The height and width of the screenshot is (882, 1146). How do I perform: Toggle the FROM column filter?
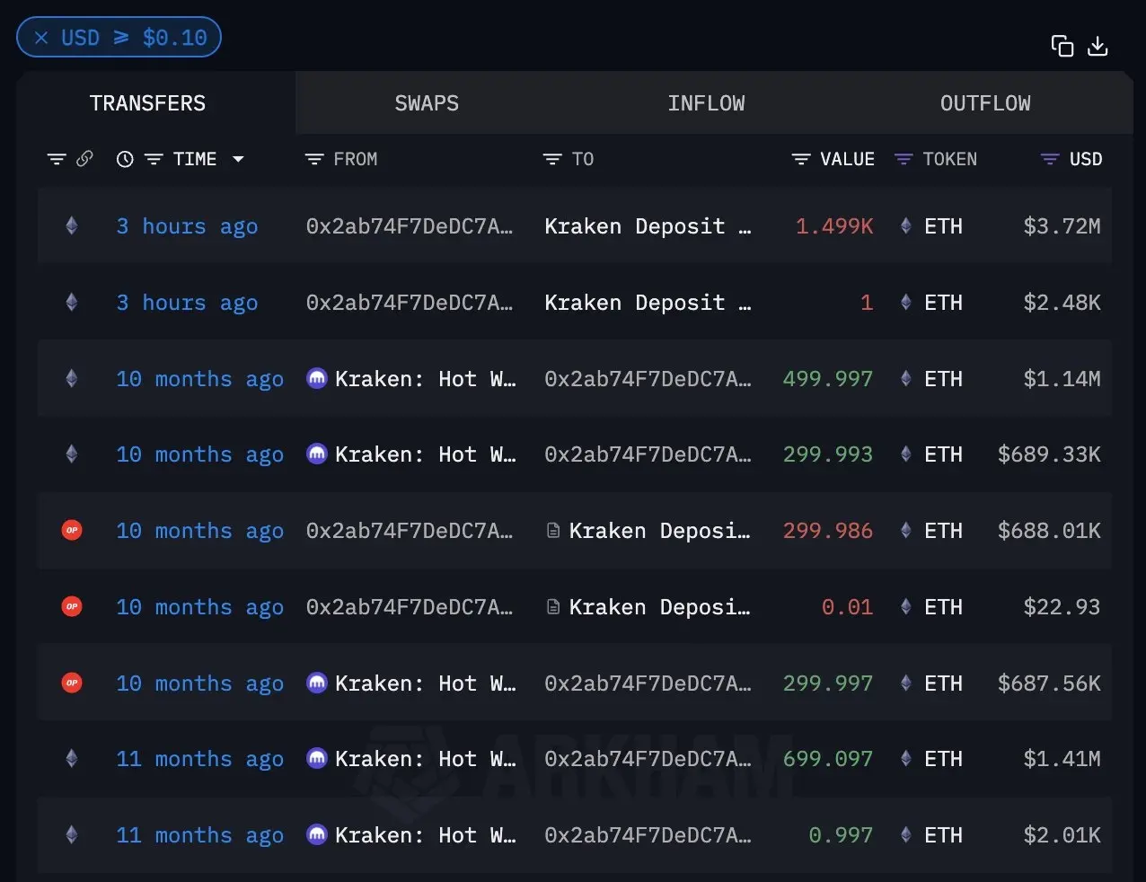(x=313, y=158)
